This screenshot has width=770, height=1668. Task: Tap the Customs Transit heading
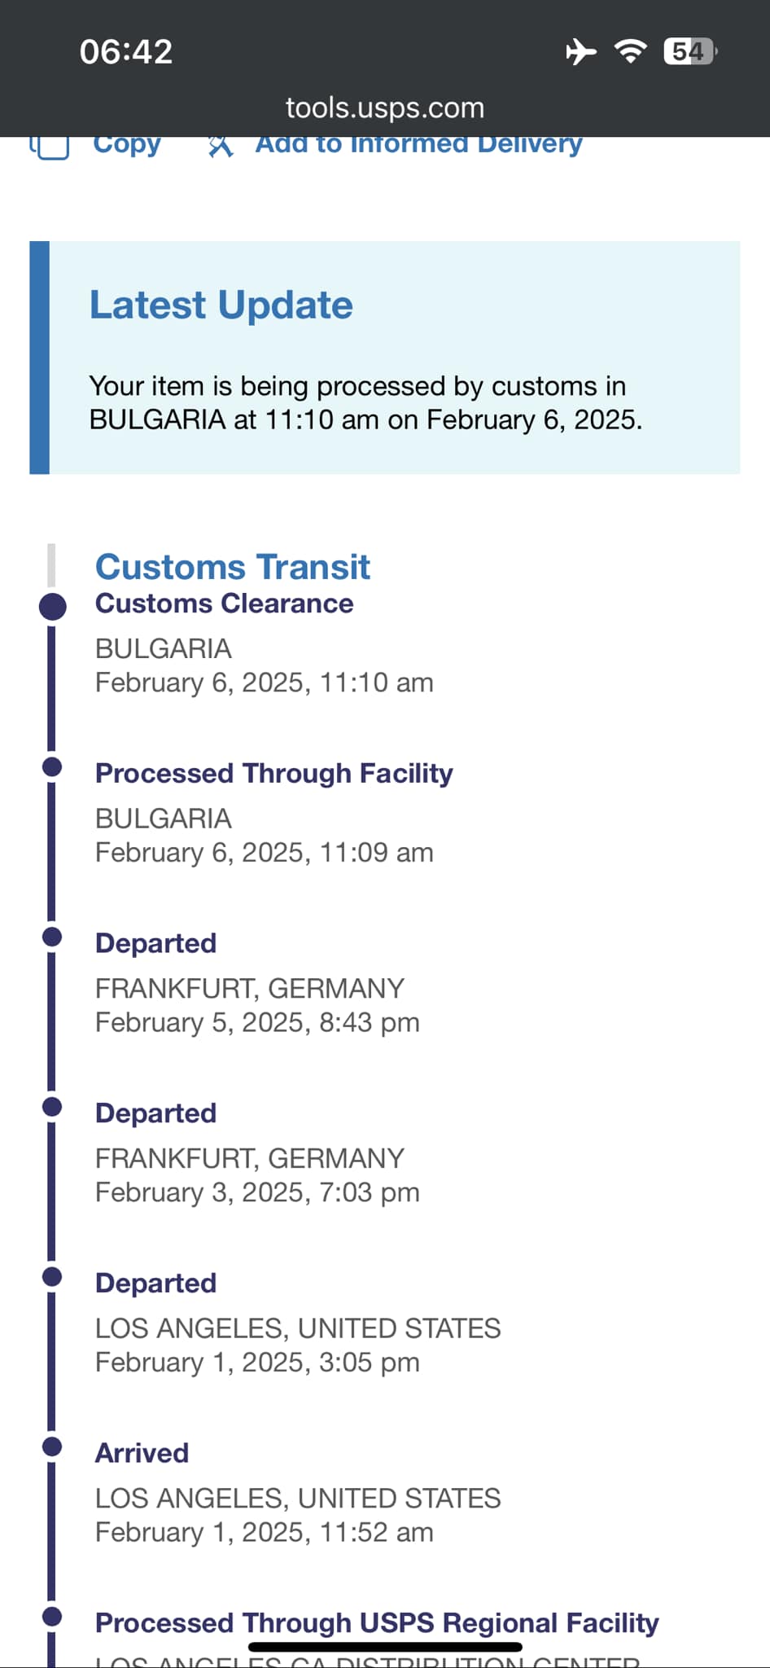click(x=233, y=567)
